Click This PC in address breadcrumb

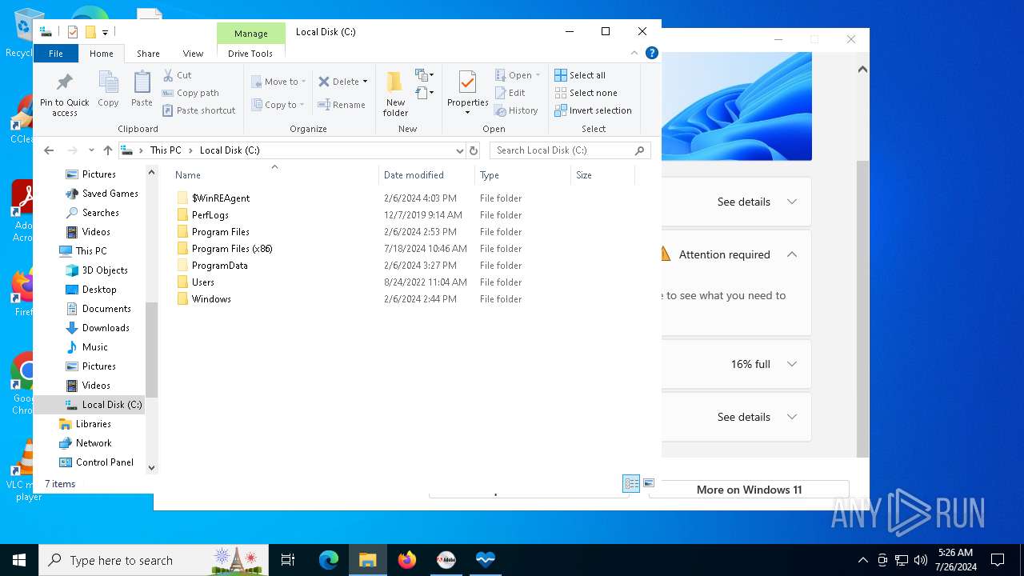point(166,150)
